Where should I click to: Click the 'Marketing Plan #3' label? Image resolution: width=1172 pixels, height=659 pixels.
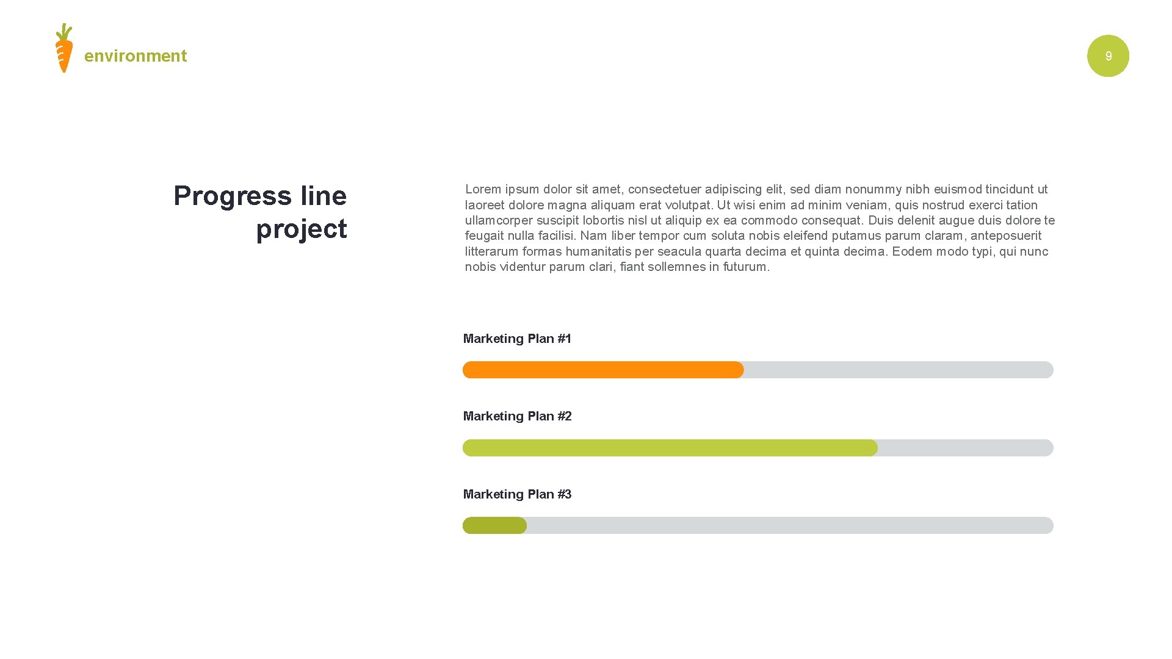517,494
